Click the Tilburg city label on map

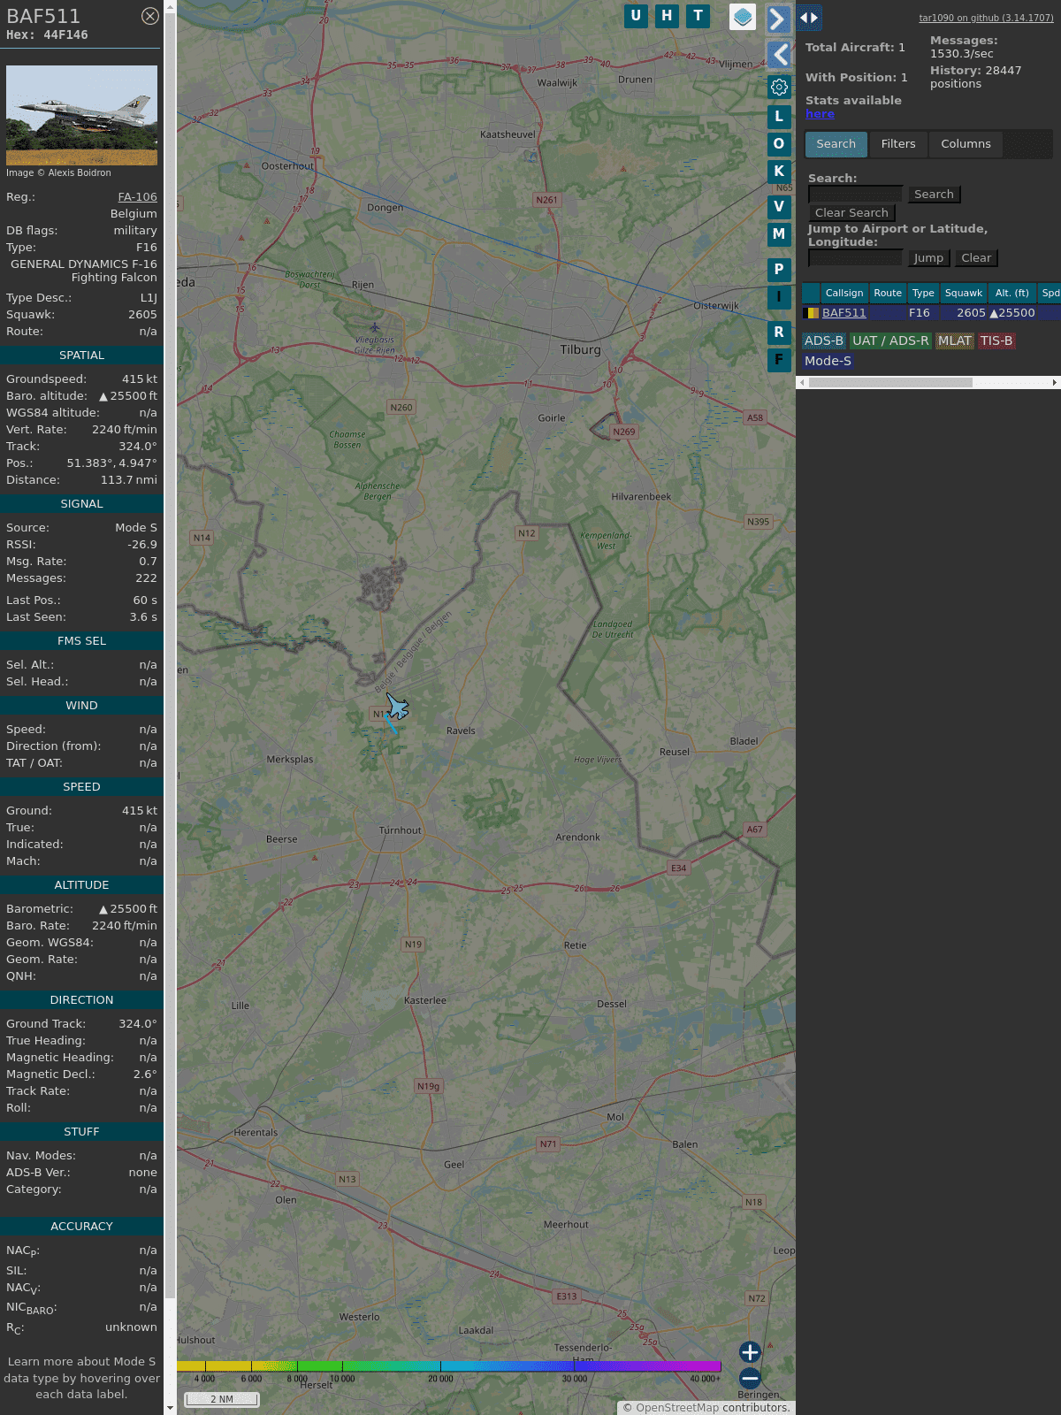(580, 350)
